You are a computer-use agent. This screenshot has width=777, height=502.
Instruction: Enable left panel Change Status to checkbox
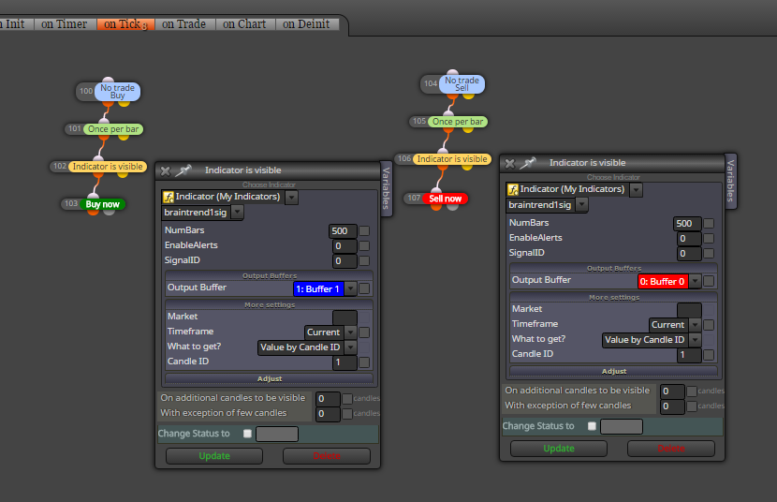point(247,434)
